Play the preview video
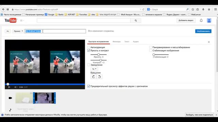Viewport: 218px width, 122px height. (x=9, y=87)
